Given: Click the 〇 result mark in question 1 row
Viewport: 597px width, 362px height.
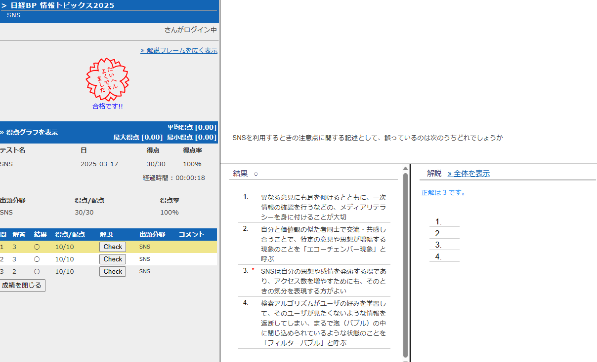Looking at the screenshot, I should click(x=37, y=247).
